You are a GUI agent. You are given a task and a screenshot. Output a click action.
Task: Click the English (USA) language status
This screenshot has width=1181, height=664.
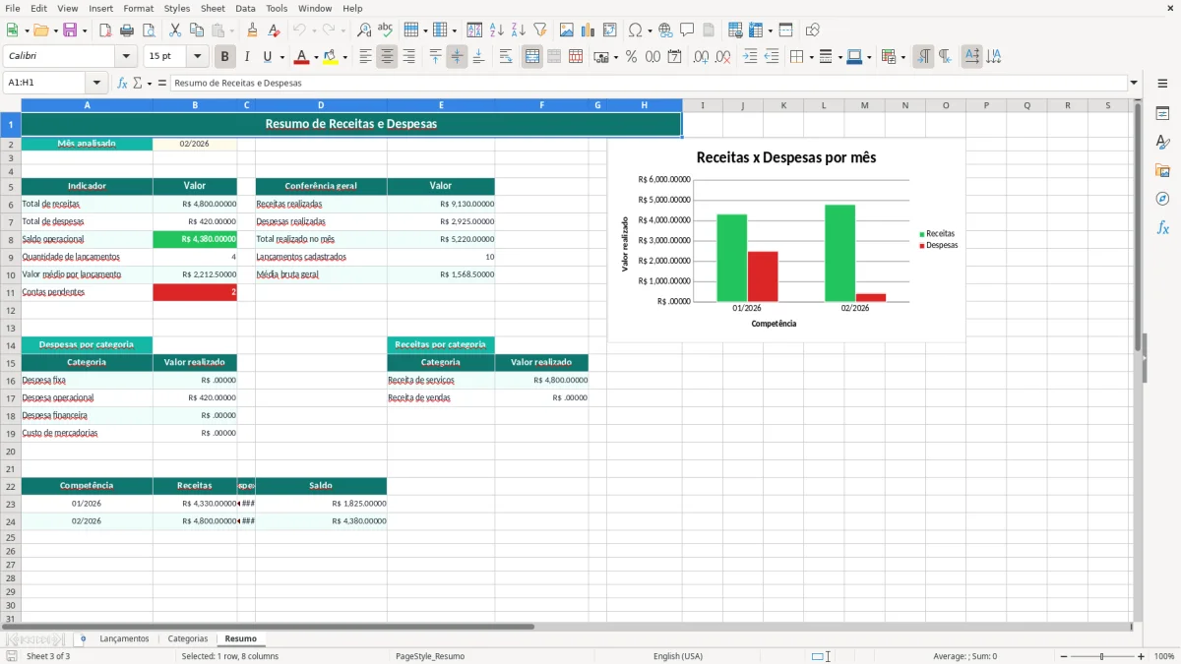point(678,656)
